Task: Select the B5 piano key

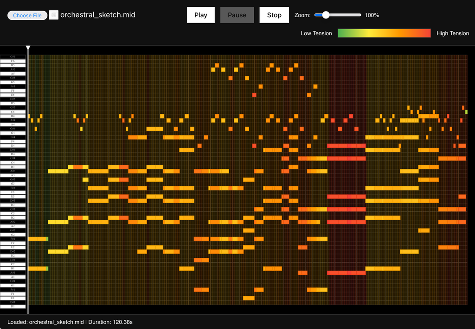Action: coord(13,65)
